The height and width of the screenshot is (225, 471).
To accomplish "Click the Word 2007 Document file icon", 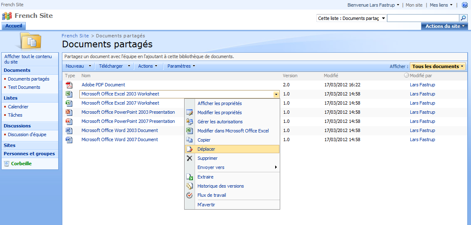I will tap(69, 140).
